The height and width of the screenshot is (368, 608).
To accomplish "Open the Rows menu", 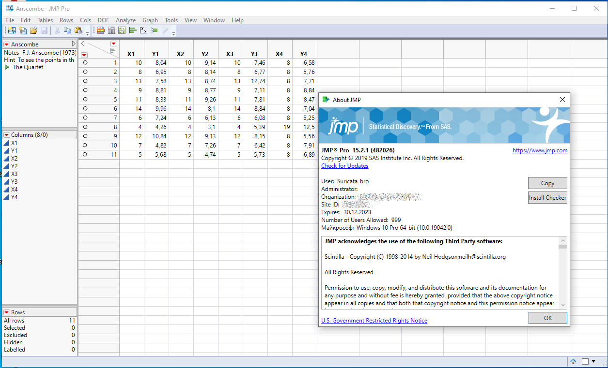I will (66, 20).
